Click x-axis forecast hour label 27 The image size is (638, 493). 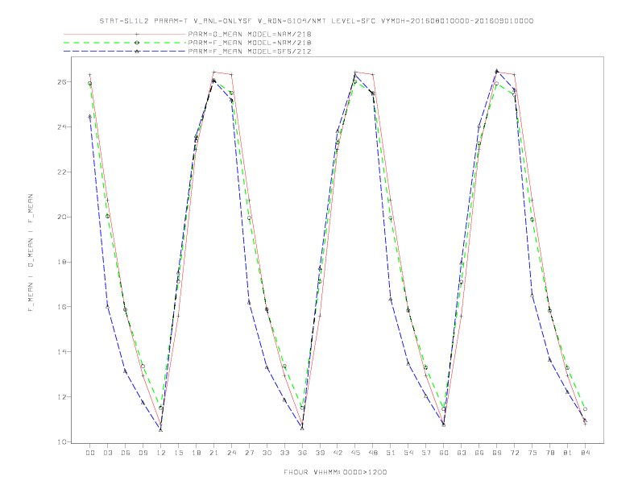(249, 453)
